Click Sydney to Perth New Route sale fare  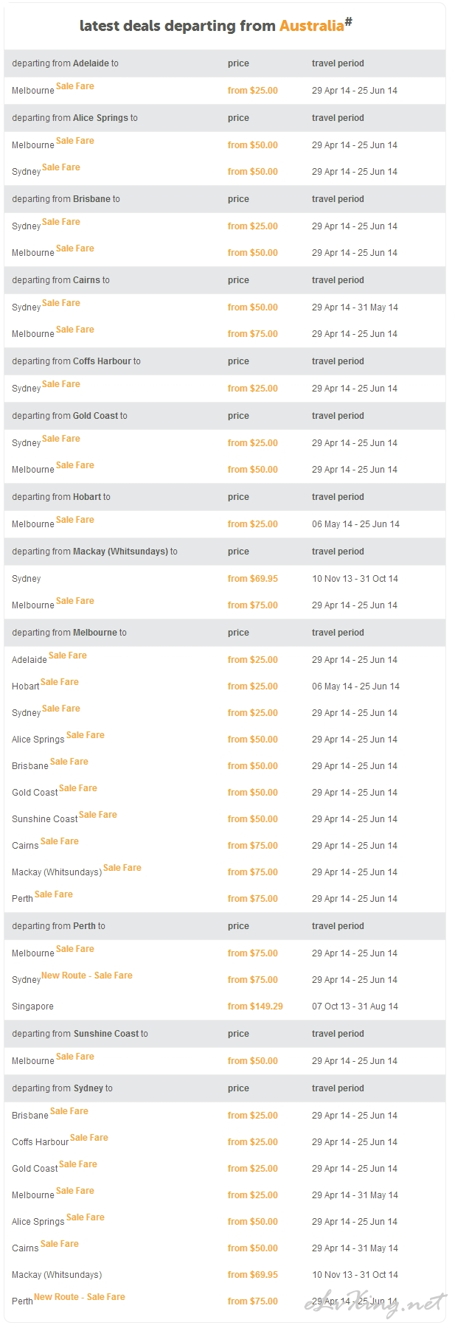point(80,1297)
